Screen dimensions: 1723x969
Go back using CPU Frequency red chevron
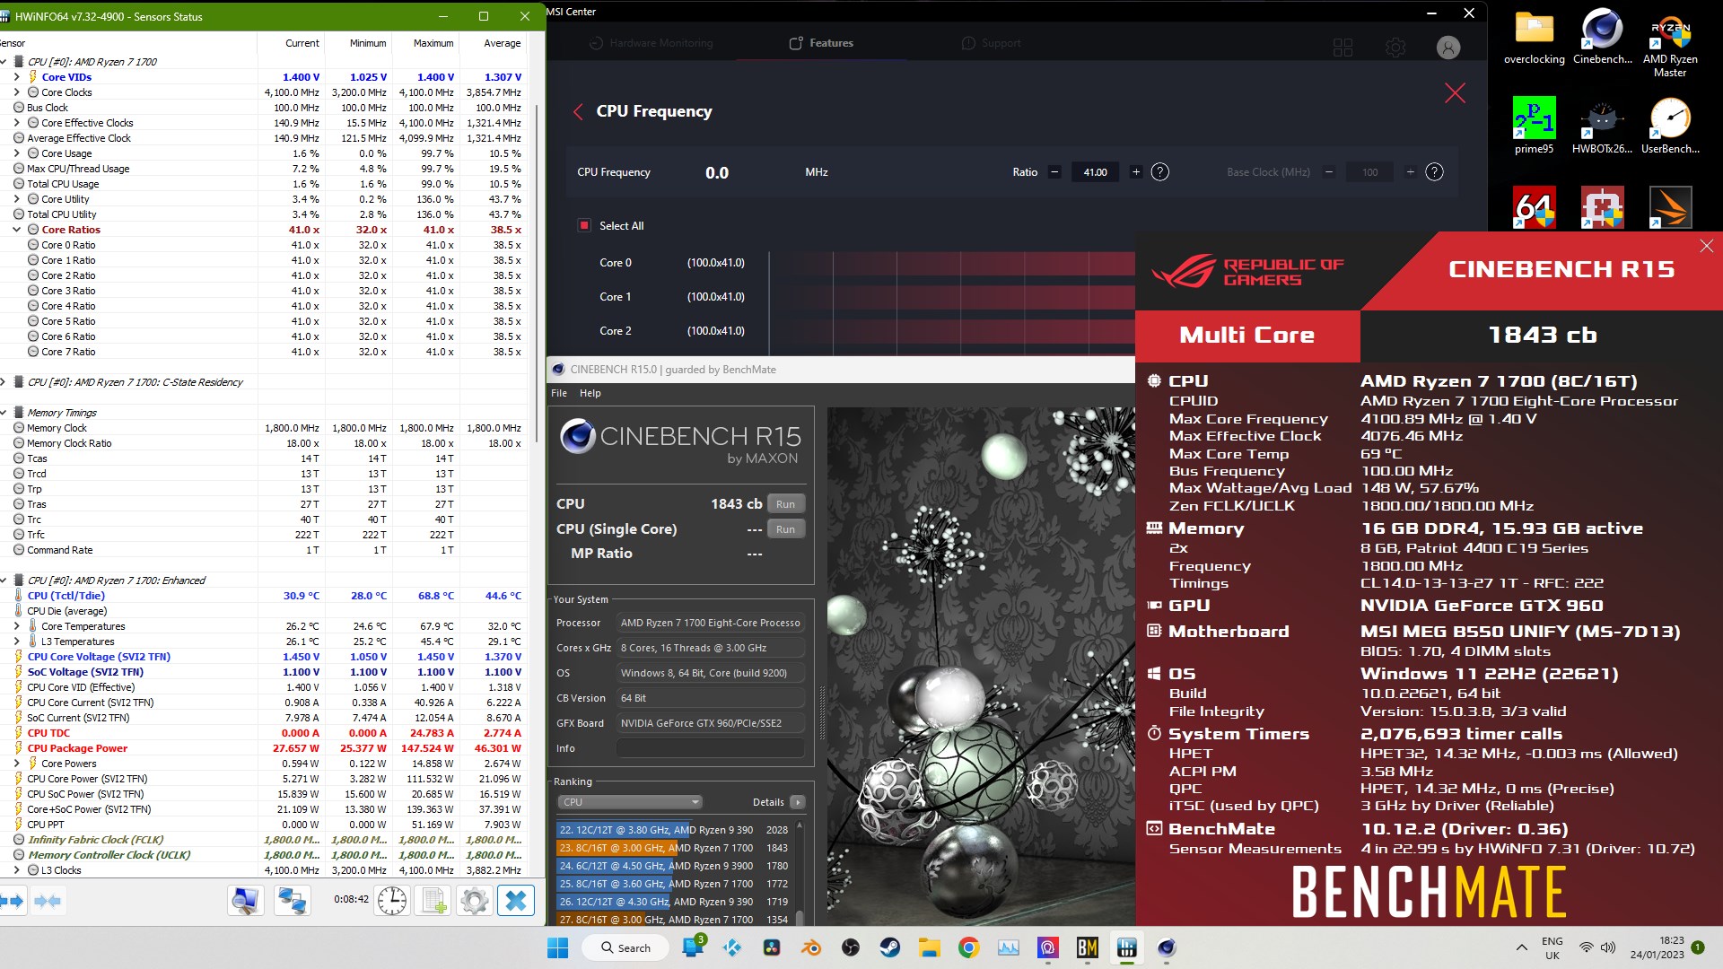point(578,111)
